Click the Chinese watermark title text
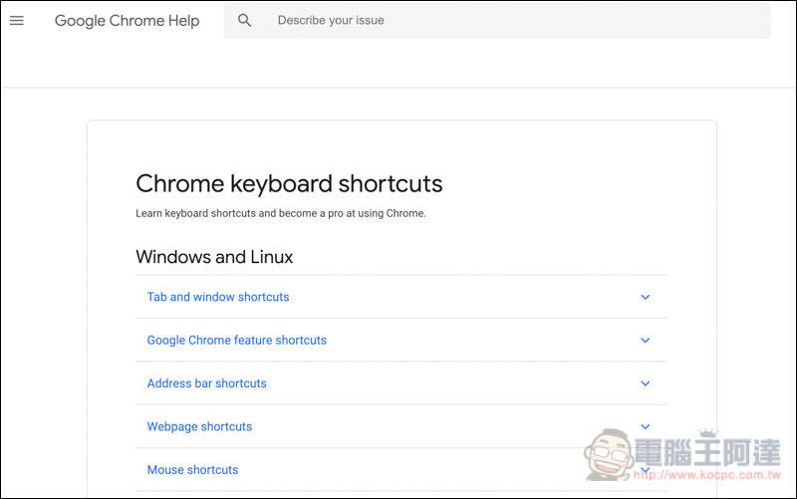The width and height of the screenshot is (797, 499). [x=708, y=451]
